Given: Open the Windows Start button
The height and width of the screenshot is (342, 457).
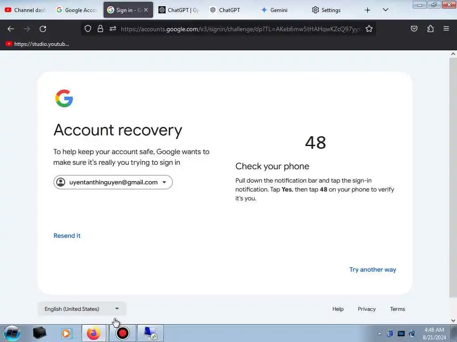Looking at the screenshot, I should 12,333.
